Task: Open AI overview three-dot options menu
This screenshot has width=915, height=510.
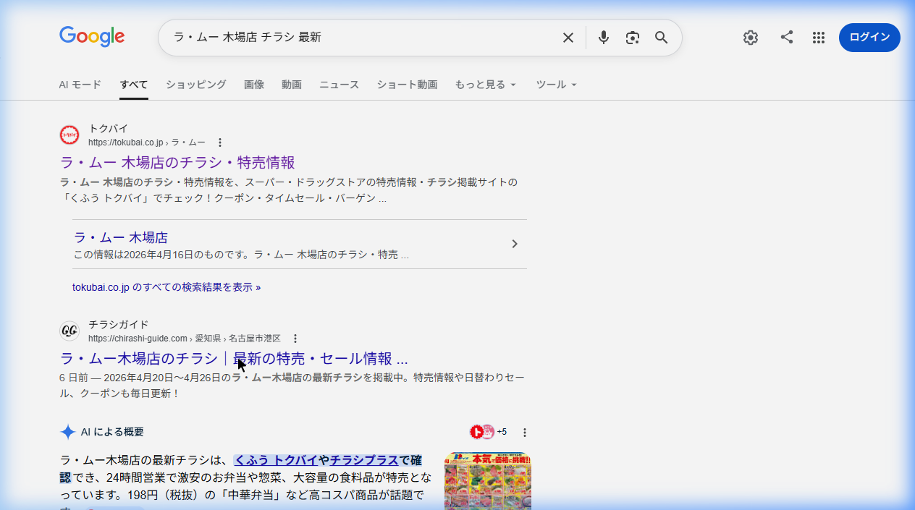Action: [525, 433]
